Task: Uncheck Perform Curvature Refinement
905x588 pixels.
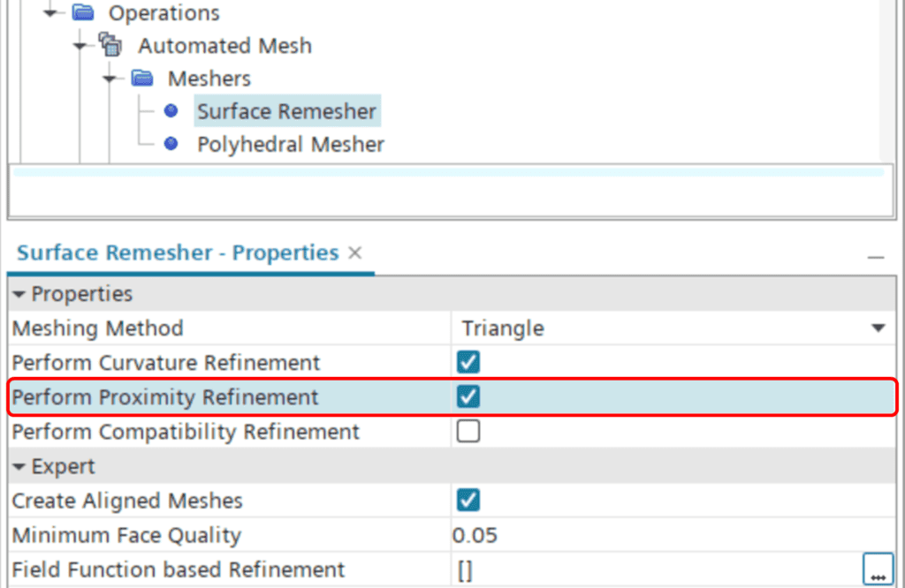Action: click(x=468, y=363)
